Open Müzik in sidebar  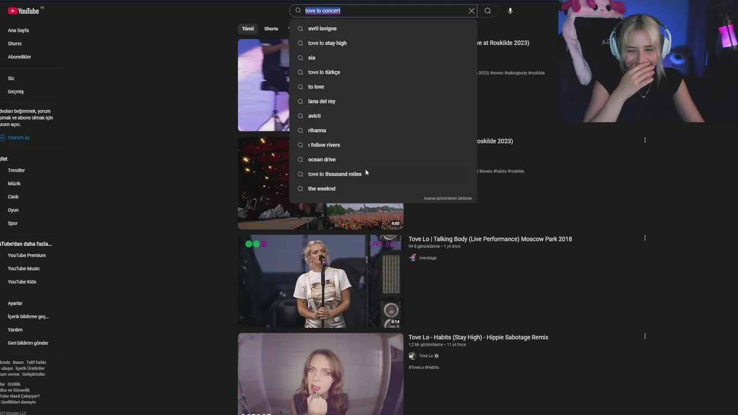coord(14,184)
